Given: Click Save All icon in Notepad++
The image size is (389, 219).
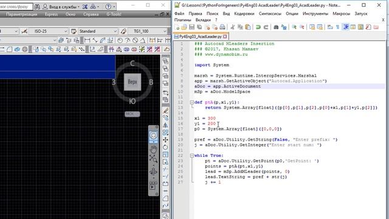Looking at the screenshot, I should pyautogui.click(x=199, y=27).
